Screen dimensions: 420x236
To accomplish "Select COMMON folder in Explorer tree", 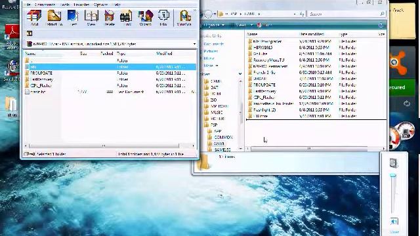I will pos(223,137).
